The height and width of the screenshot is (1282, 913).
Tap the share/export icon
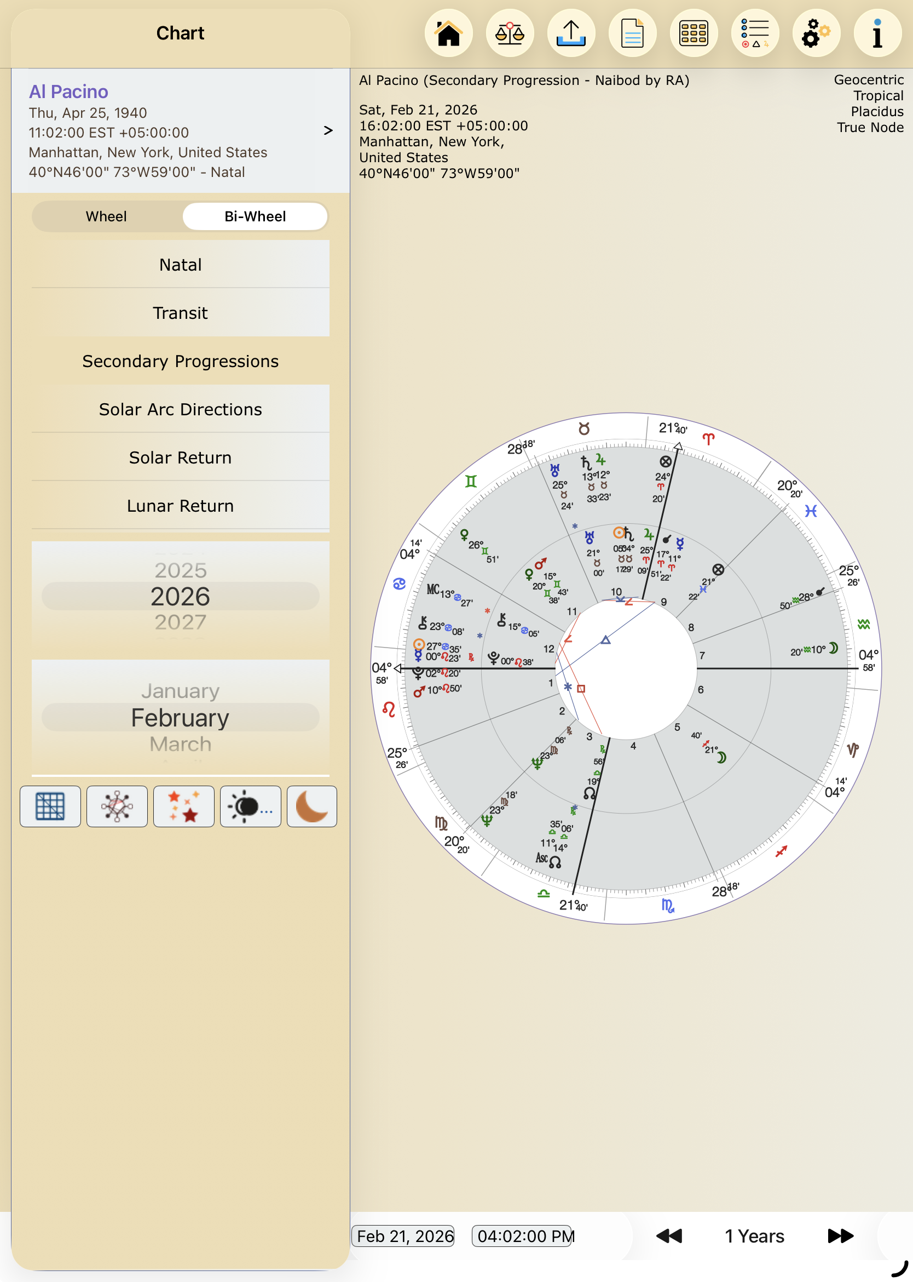pos(570,34)
